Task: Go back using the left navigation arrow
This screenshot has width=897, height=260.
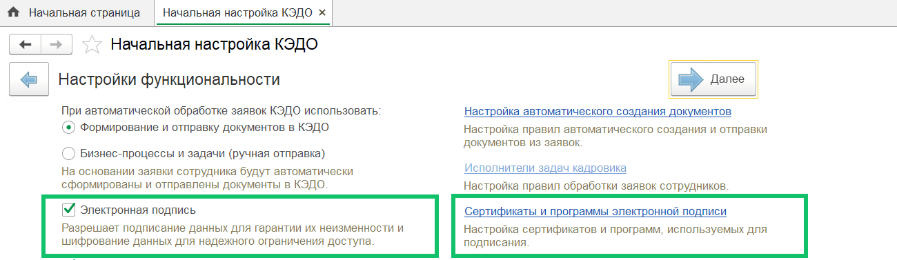Action: tap(26, 45)
